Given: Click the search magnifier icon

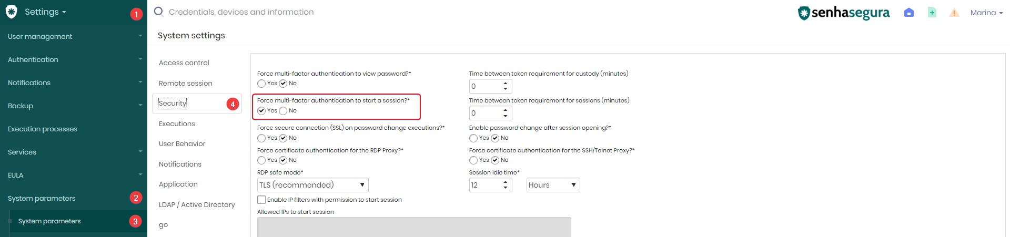Looking at the screenshot, I should coord(158,12).
